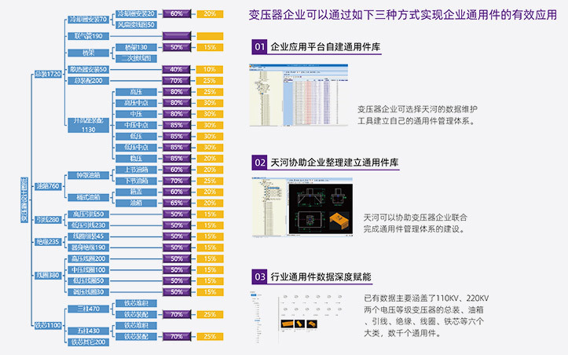Select the 冷却器安装70 branch
Screen dimensions: 568x355
[89, 19]
